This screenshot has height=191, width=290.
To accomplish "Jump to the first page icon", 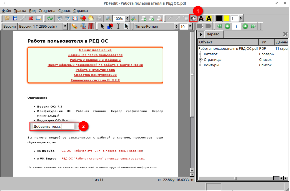I will 219,26.
